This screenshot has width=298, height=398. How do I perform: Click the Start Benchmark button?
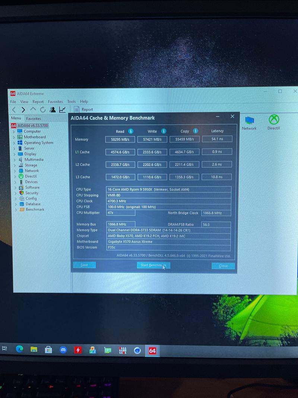tap(153, 265)
